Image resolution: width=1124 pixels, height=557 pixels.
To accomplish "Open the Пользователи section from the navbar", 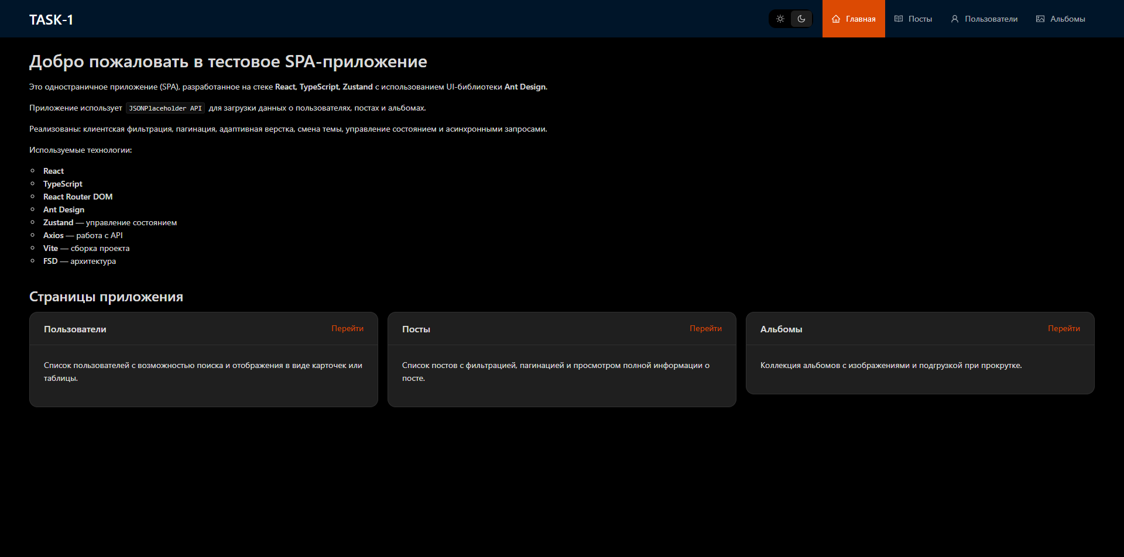I will (x=991, y=18).
